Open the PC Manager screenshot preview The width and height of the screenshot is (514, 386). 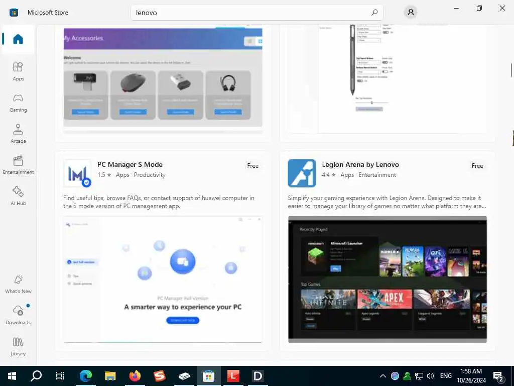[163, 279]
